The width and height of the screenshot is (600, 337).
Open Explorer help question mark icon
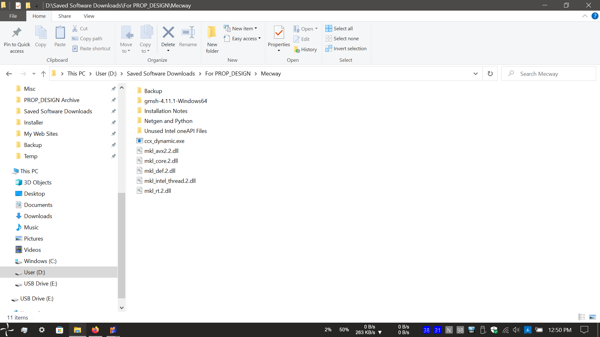coord(595,16)
